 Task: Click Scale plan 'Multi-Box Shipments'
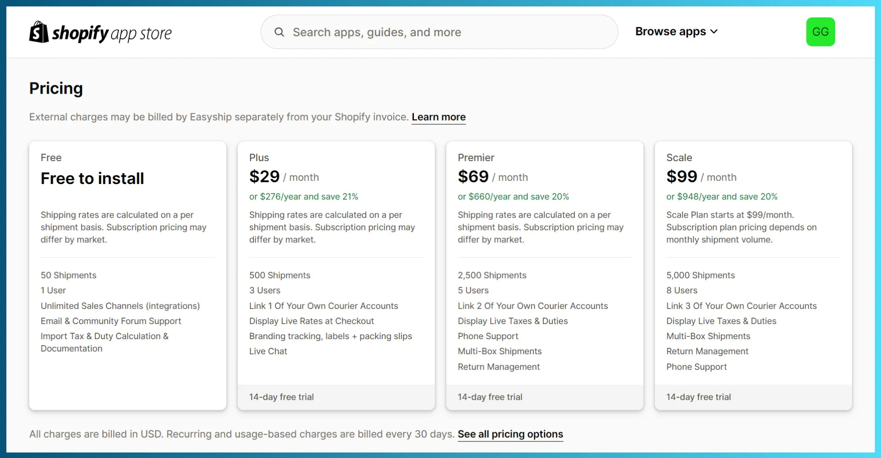point(708,336)
